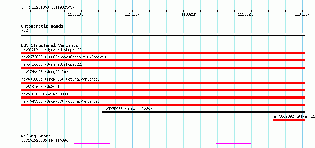
Task: Open variant nsv4045308 (gnomADStructuralVariants) label
Action: click(61, 101)
